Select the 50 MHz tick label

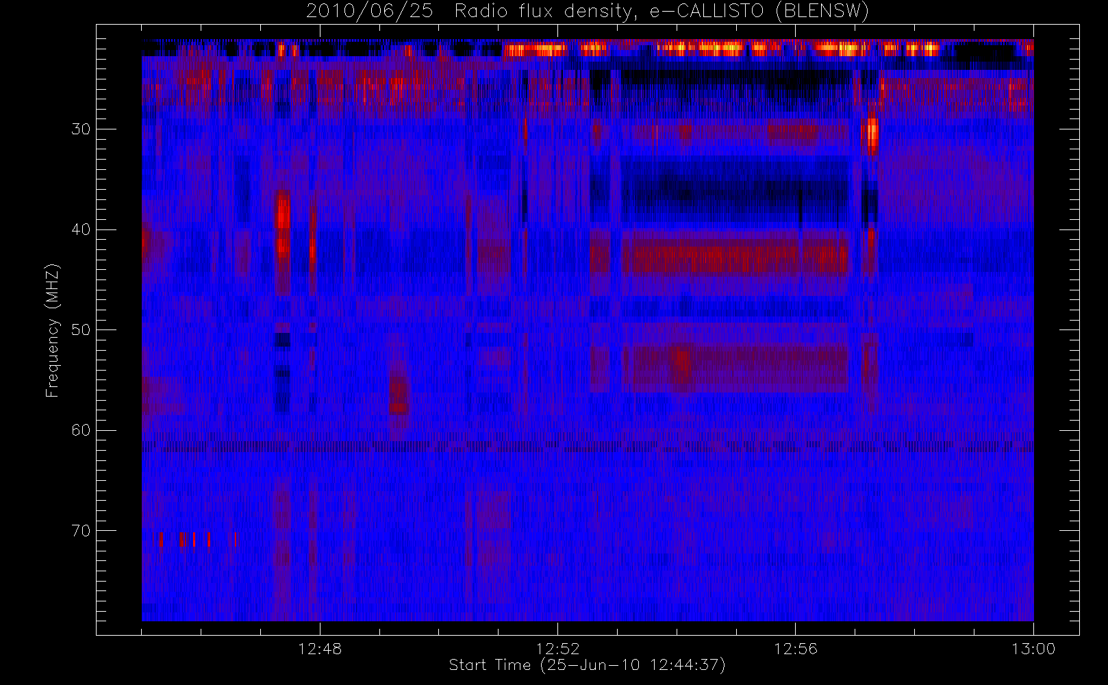[x=81, y=329]
